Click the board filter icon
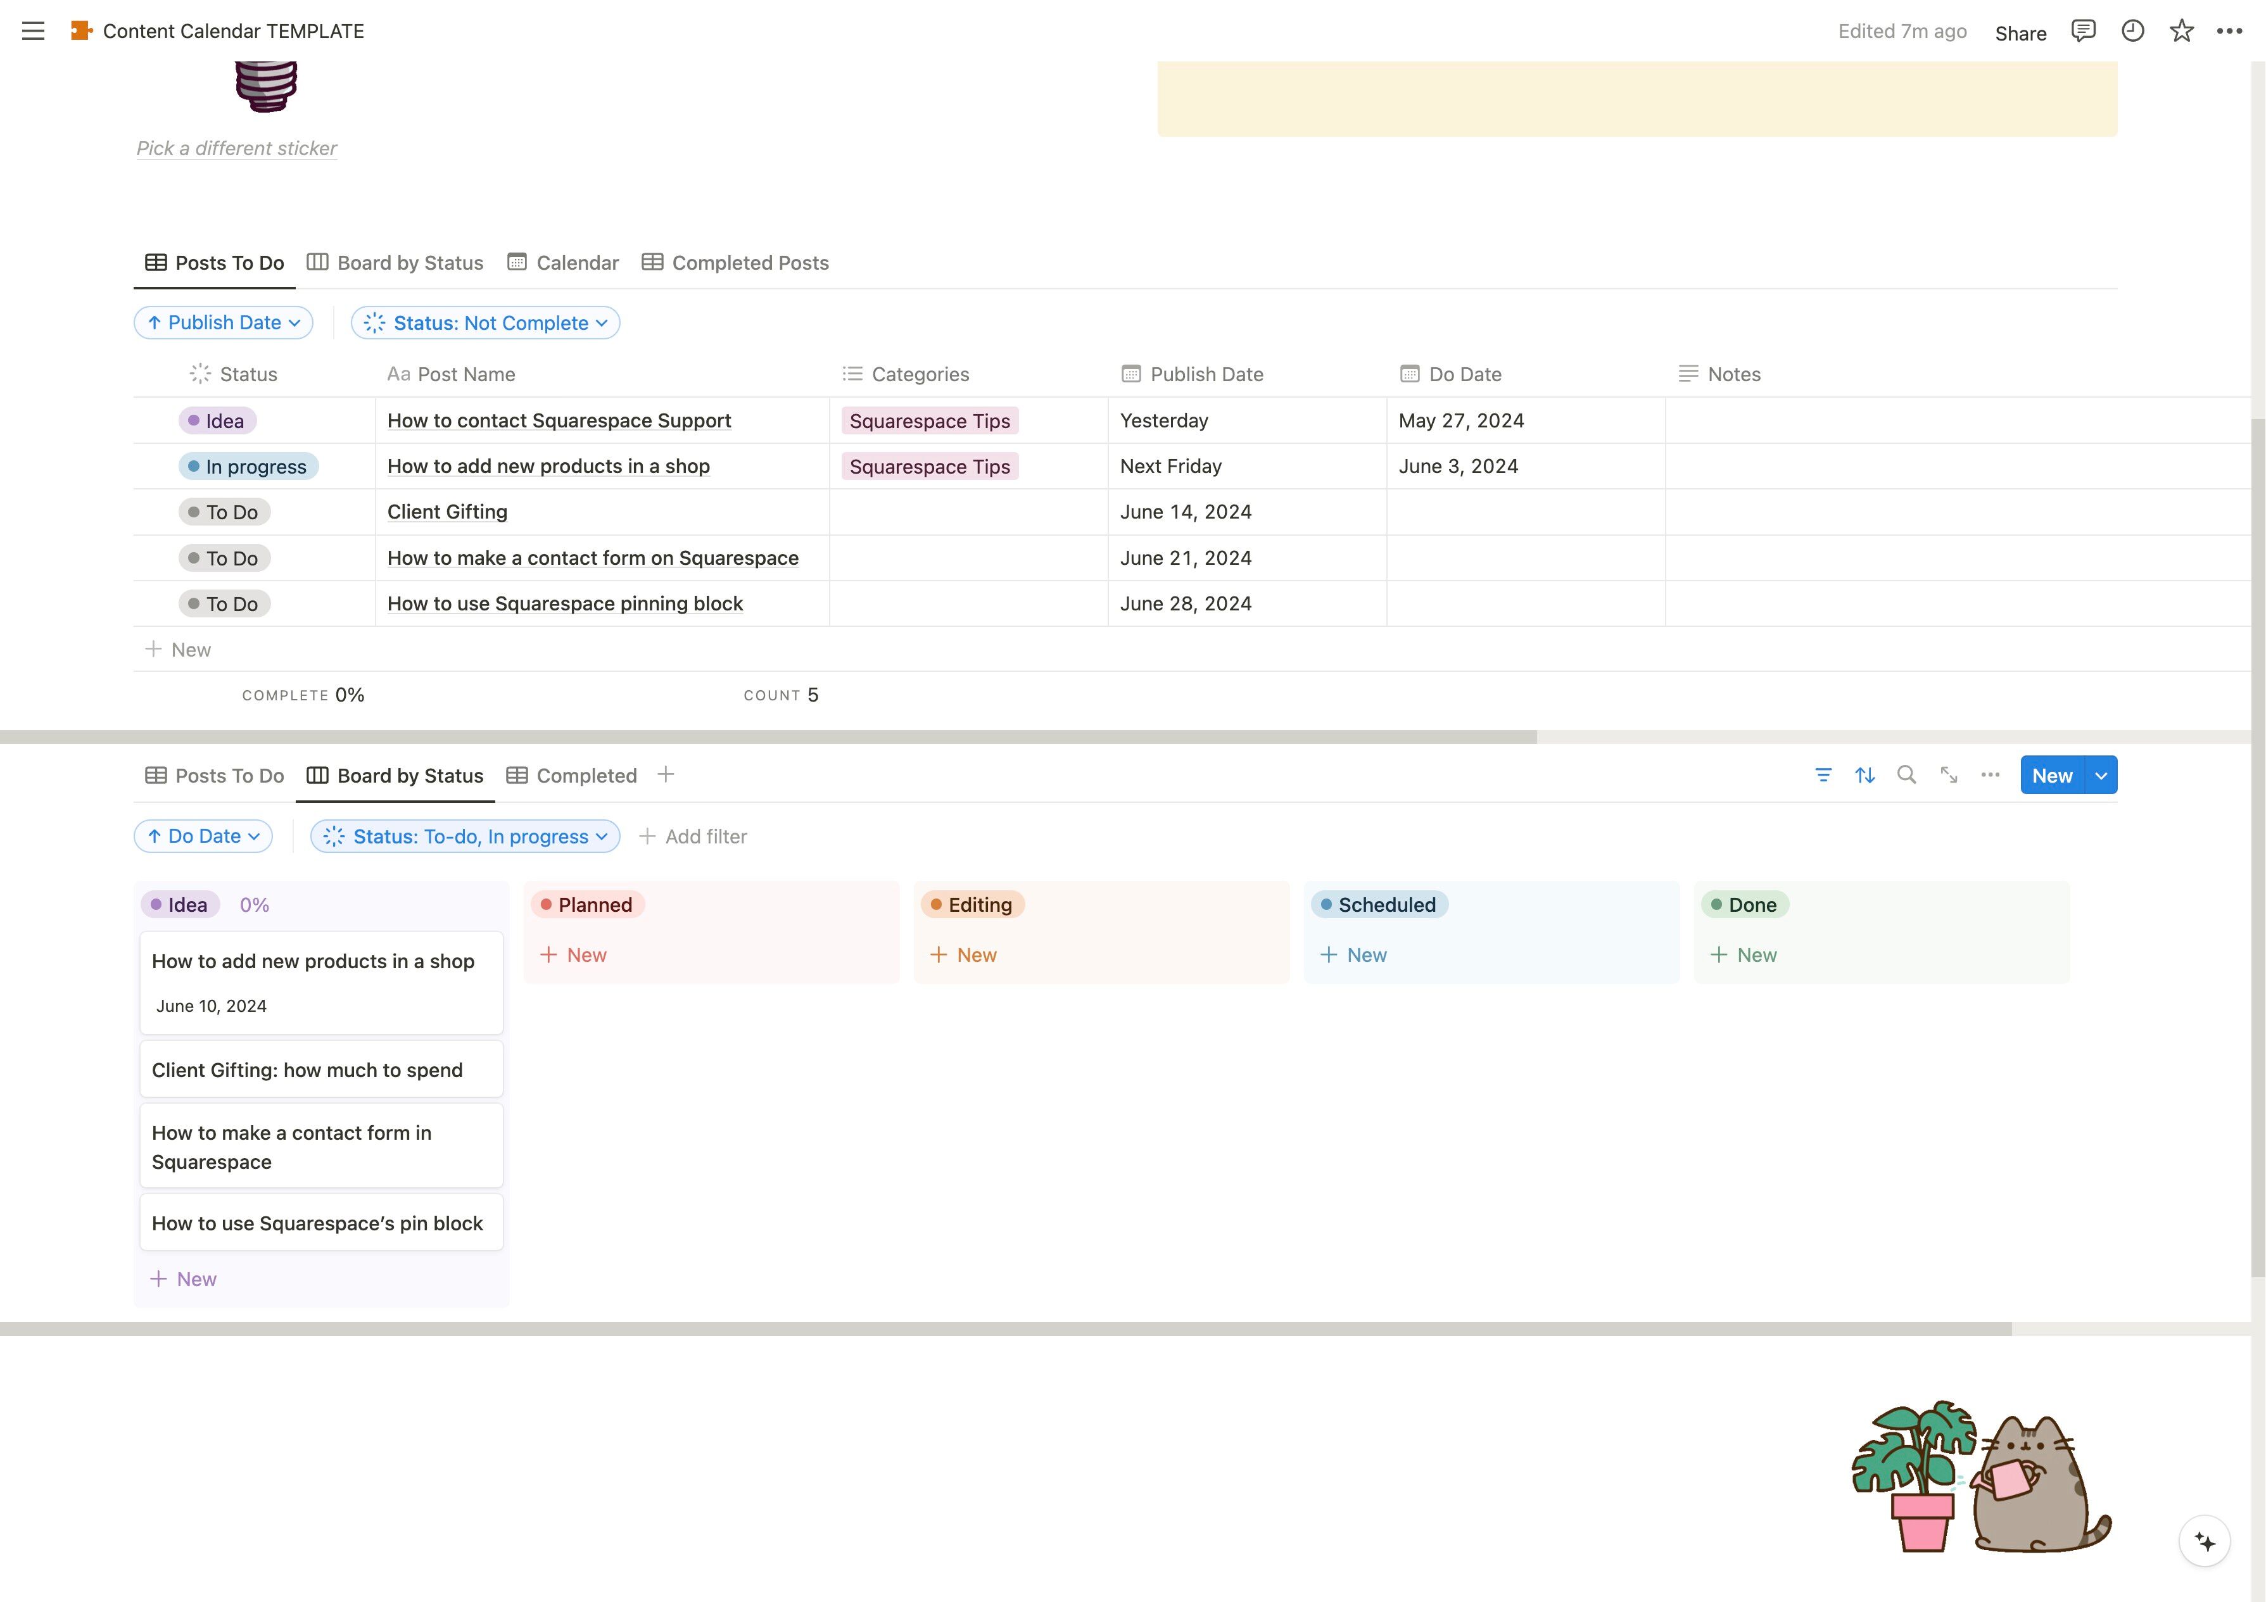This screenshot has width=2266, height=1602. (x=1823, y=775)
